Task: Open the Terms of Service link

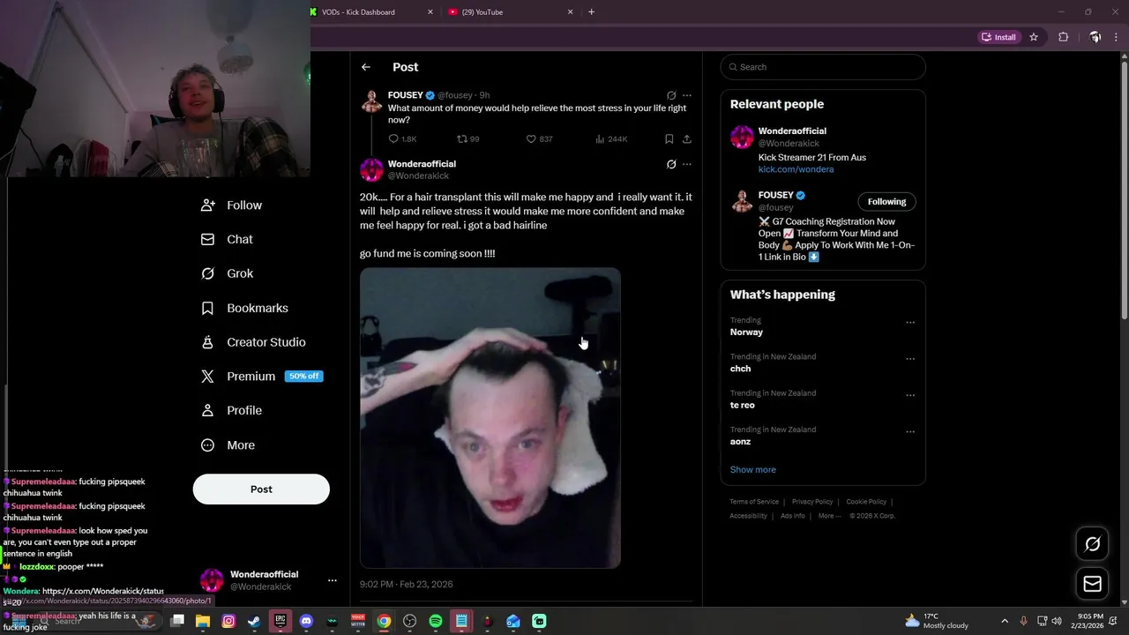Action: (x=754, y=502)
